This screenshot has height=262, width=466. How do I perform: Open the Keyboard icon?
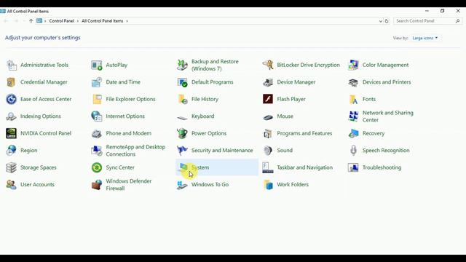[x=183, y=117]
